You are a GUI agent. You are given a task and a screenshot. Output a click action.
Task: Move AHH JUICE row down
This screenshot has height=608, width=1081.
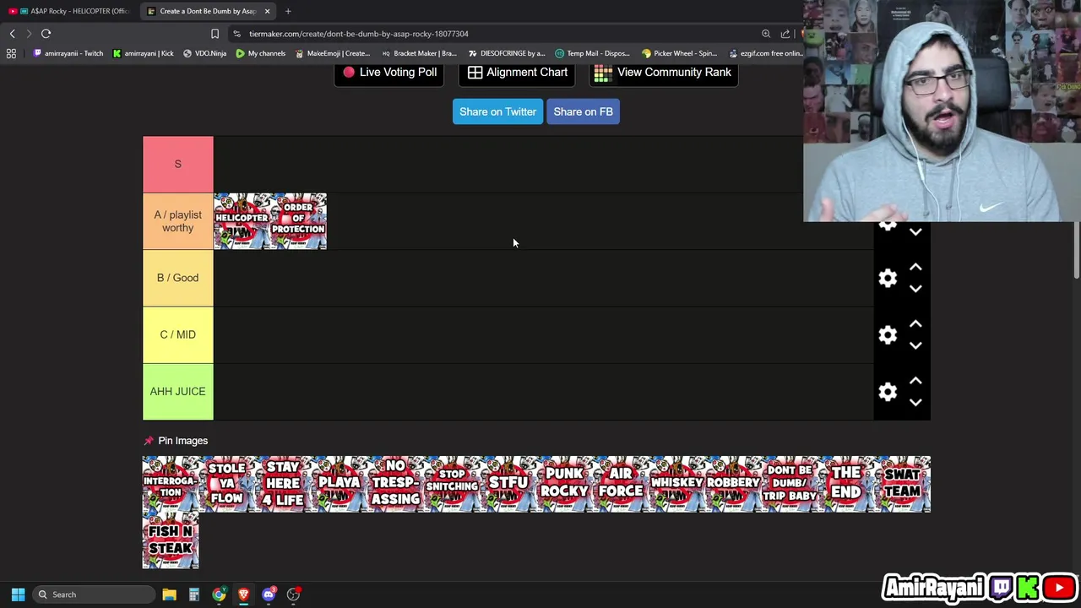915,402
